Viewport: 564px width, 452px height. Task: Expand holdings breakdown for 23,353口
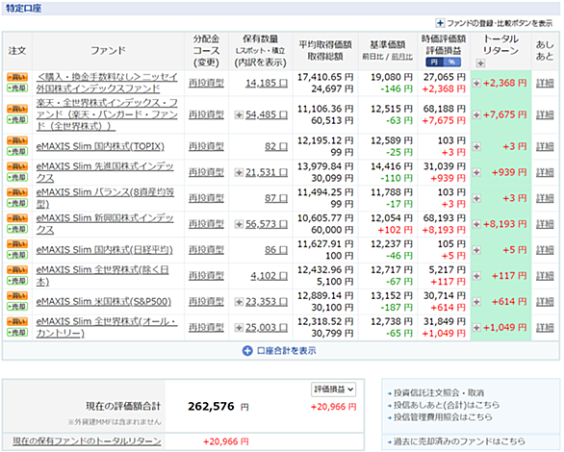(x=239, y=302)
